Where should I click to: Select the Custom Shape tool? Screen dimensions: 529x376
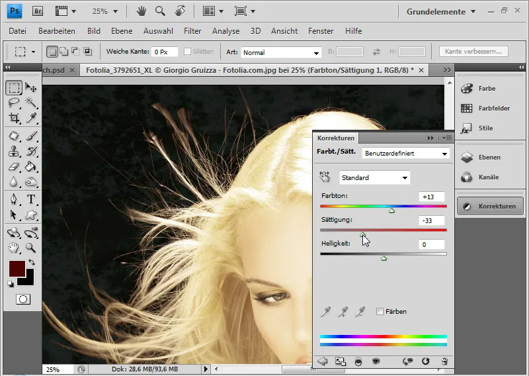(31, 214)
